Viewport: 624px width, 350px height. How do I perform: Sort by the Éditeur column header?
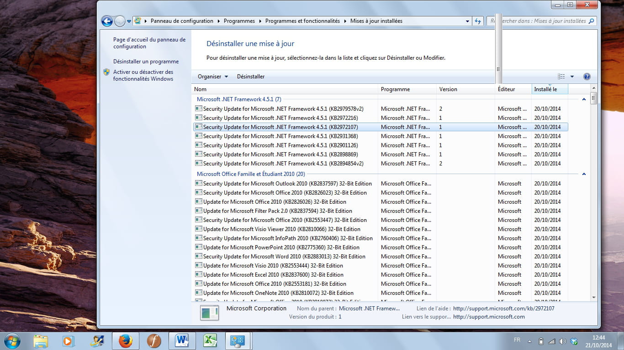point(513,89)
